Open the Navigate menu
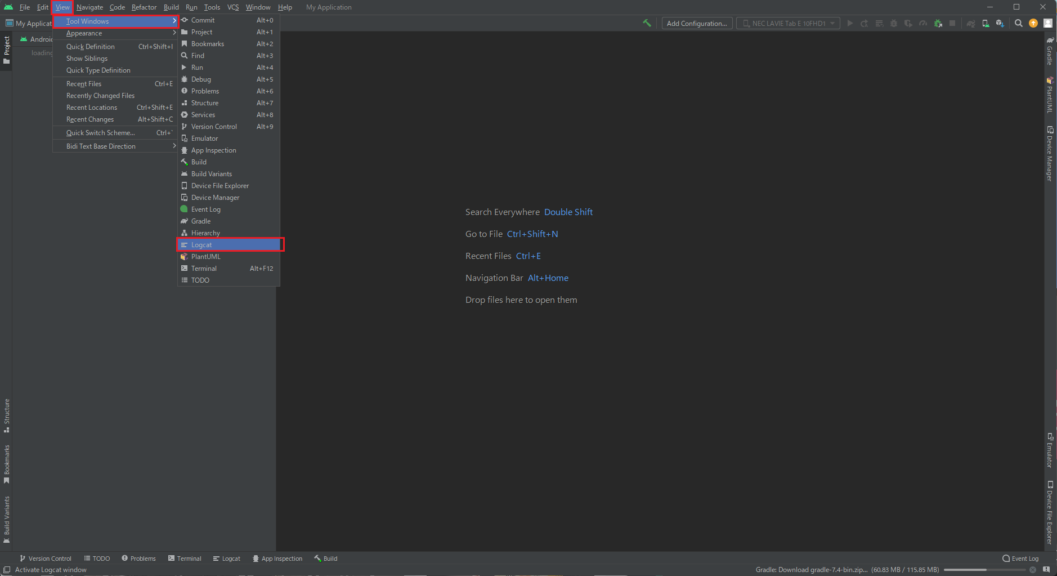Screen dimensions: 1057x576 click(x=89, y=7)
